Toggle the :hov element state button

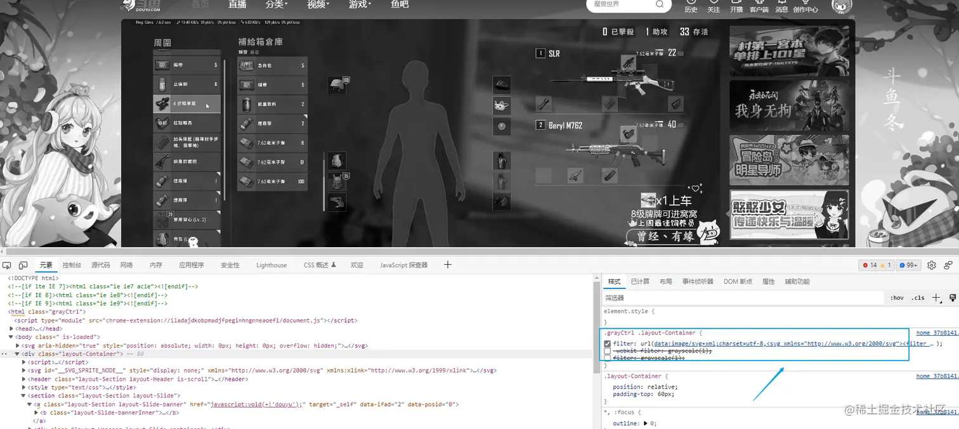click(897, 298)
